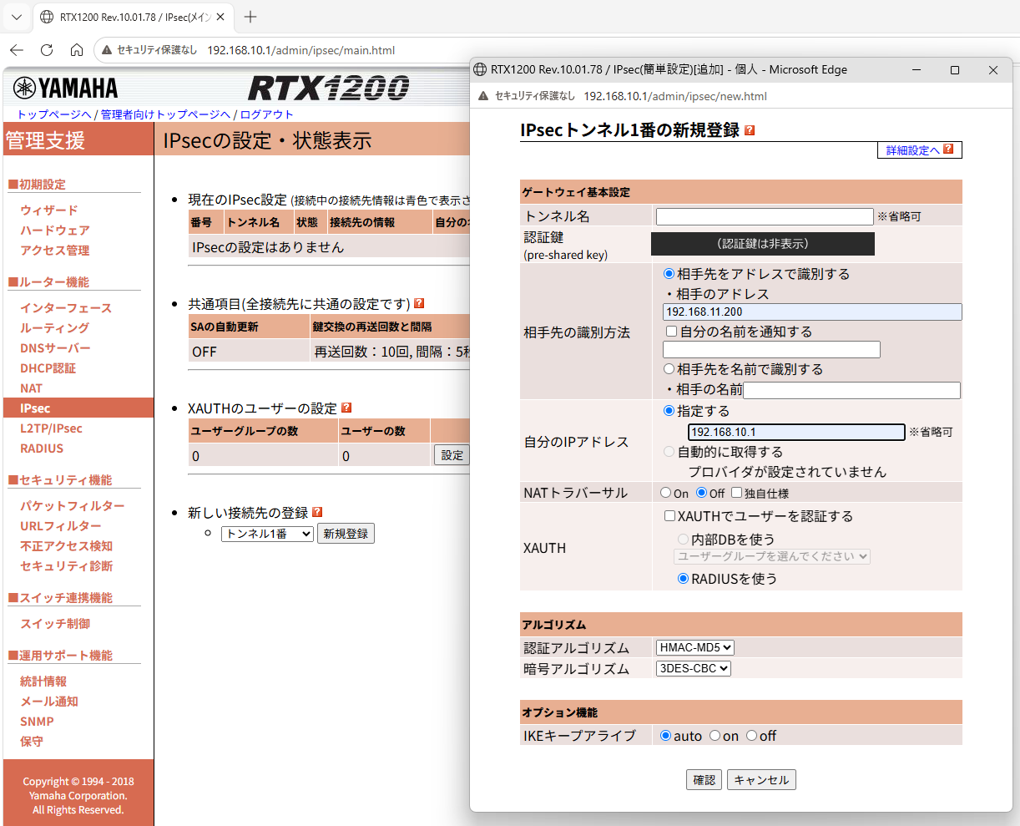Screen dimensions: 1020x826
Task: Open DHCP認証 sidebar item
Action: [x=48, y=367]
